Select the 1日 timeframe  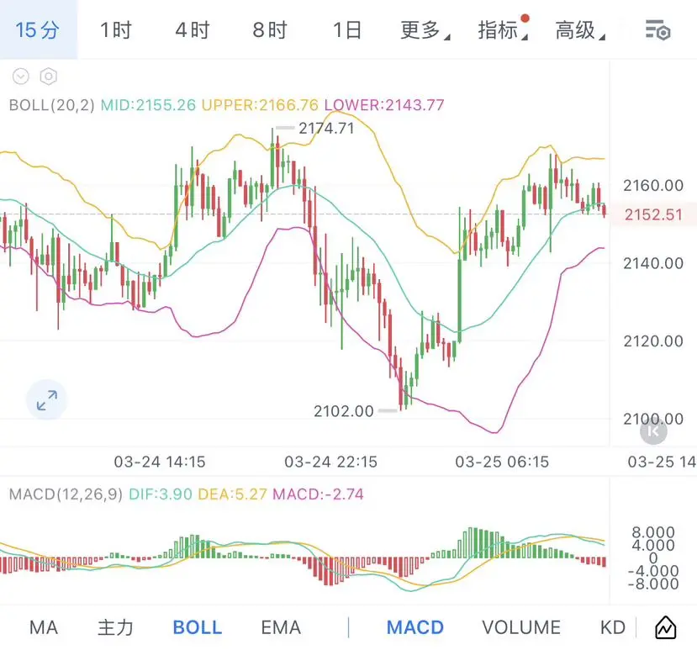point(346,31)
